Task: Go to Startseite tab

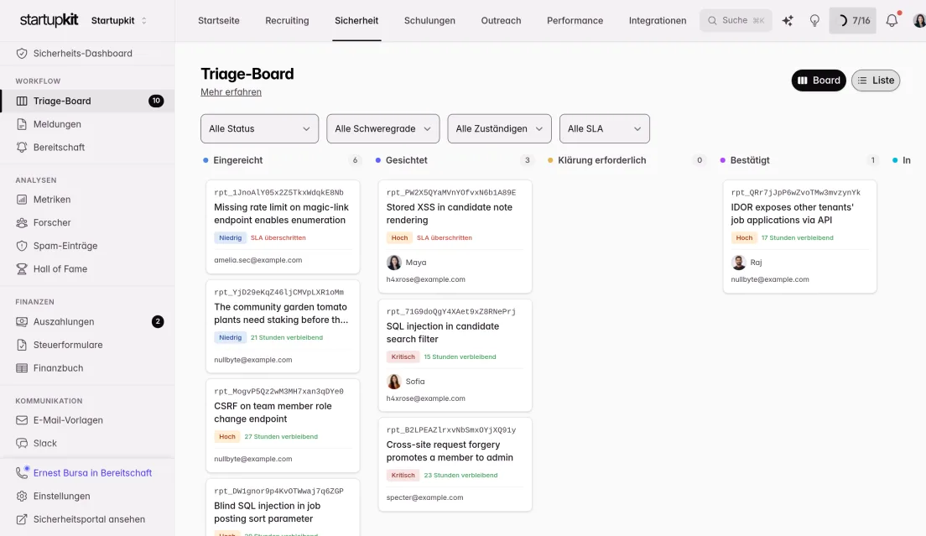Action: 219,21
